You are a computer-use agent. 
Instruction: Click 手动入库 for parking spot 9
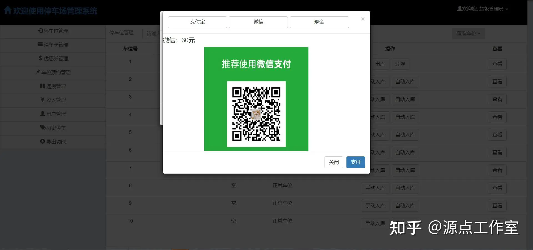(x=375, y=206)
